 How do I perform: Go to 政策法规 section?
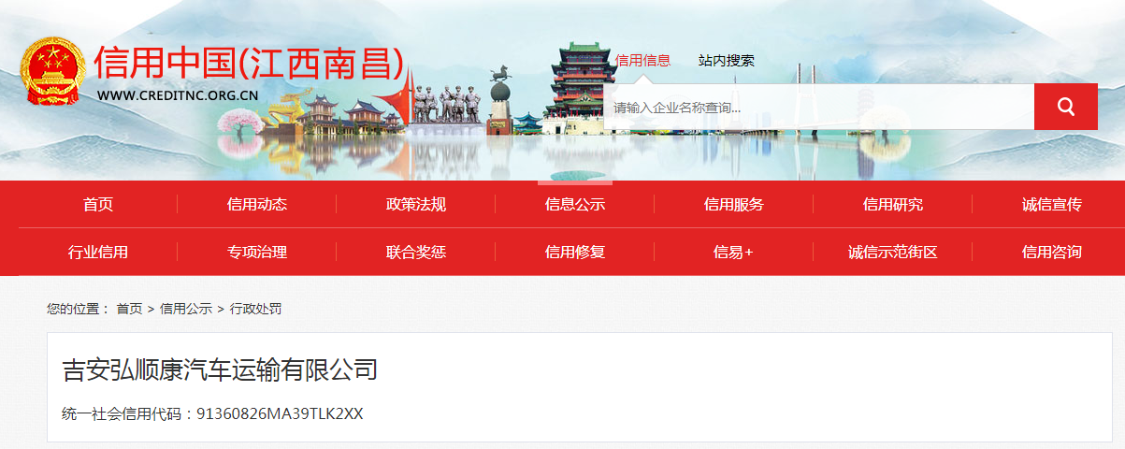[416, 205]
